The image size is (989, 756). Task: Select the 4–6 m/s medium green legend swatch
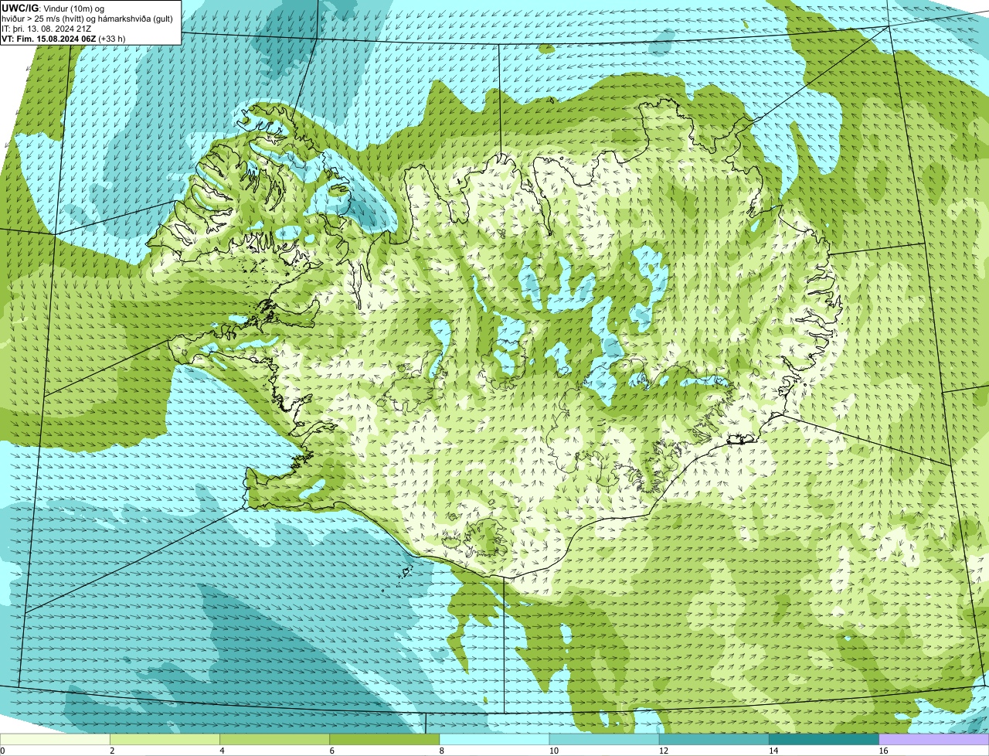point(275,739)
